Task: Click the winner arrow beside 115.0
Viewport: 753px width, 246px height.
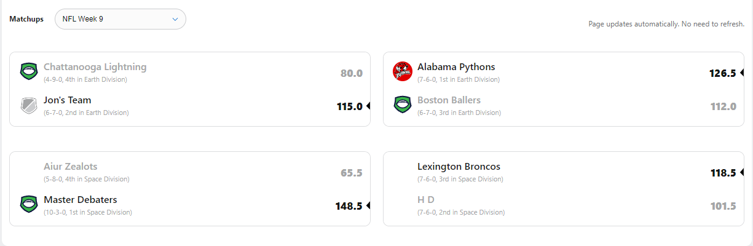Action: click(x=368, y=106)
